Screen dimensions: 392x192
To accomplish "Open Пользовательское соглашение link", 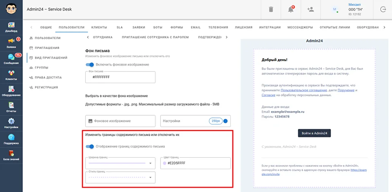I will [x=304, y=90].
